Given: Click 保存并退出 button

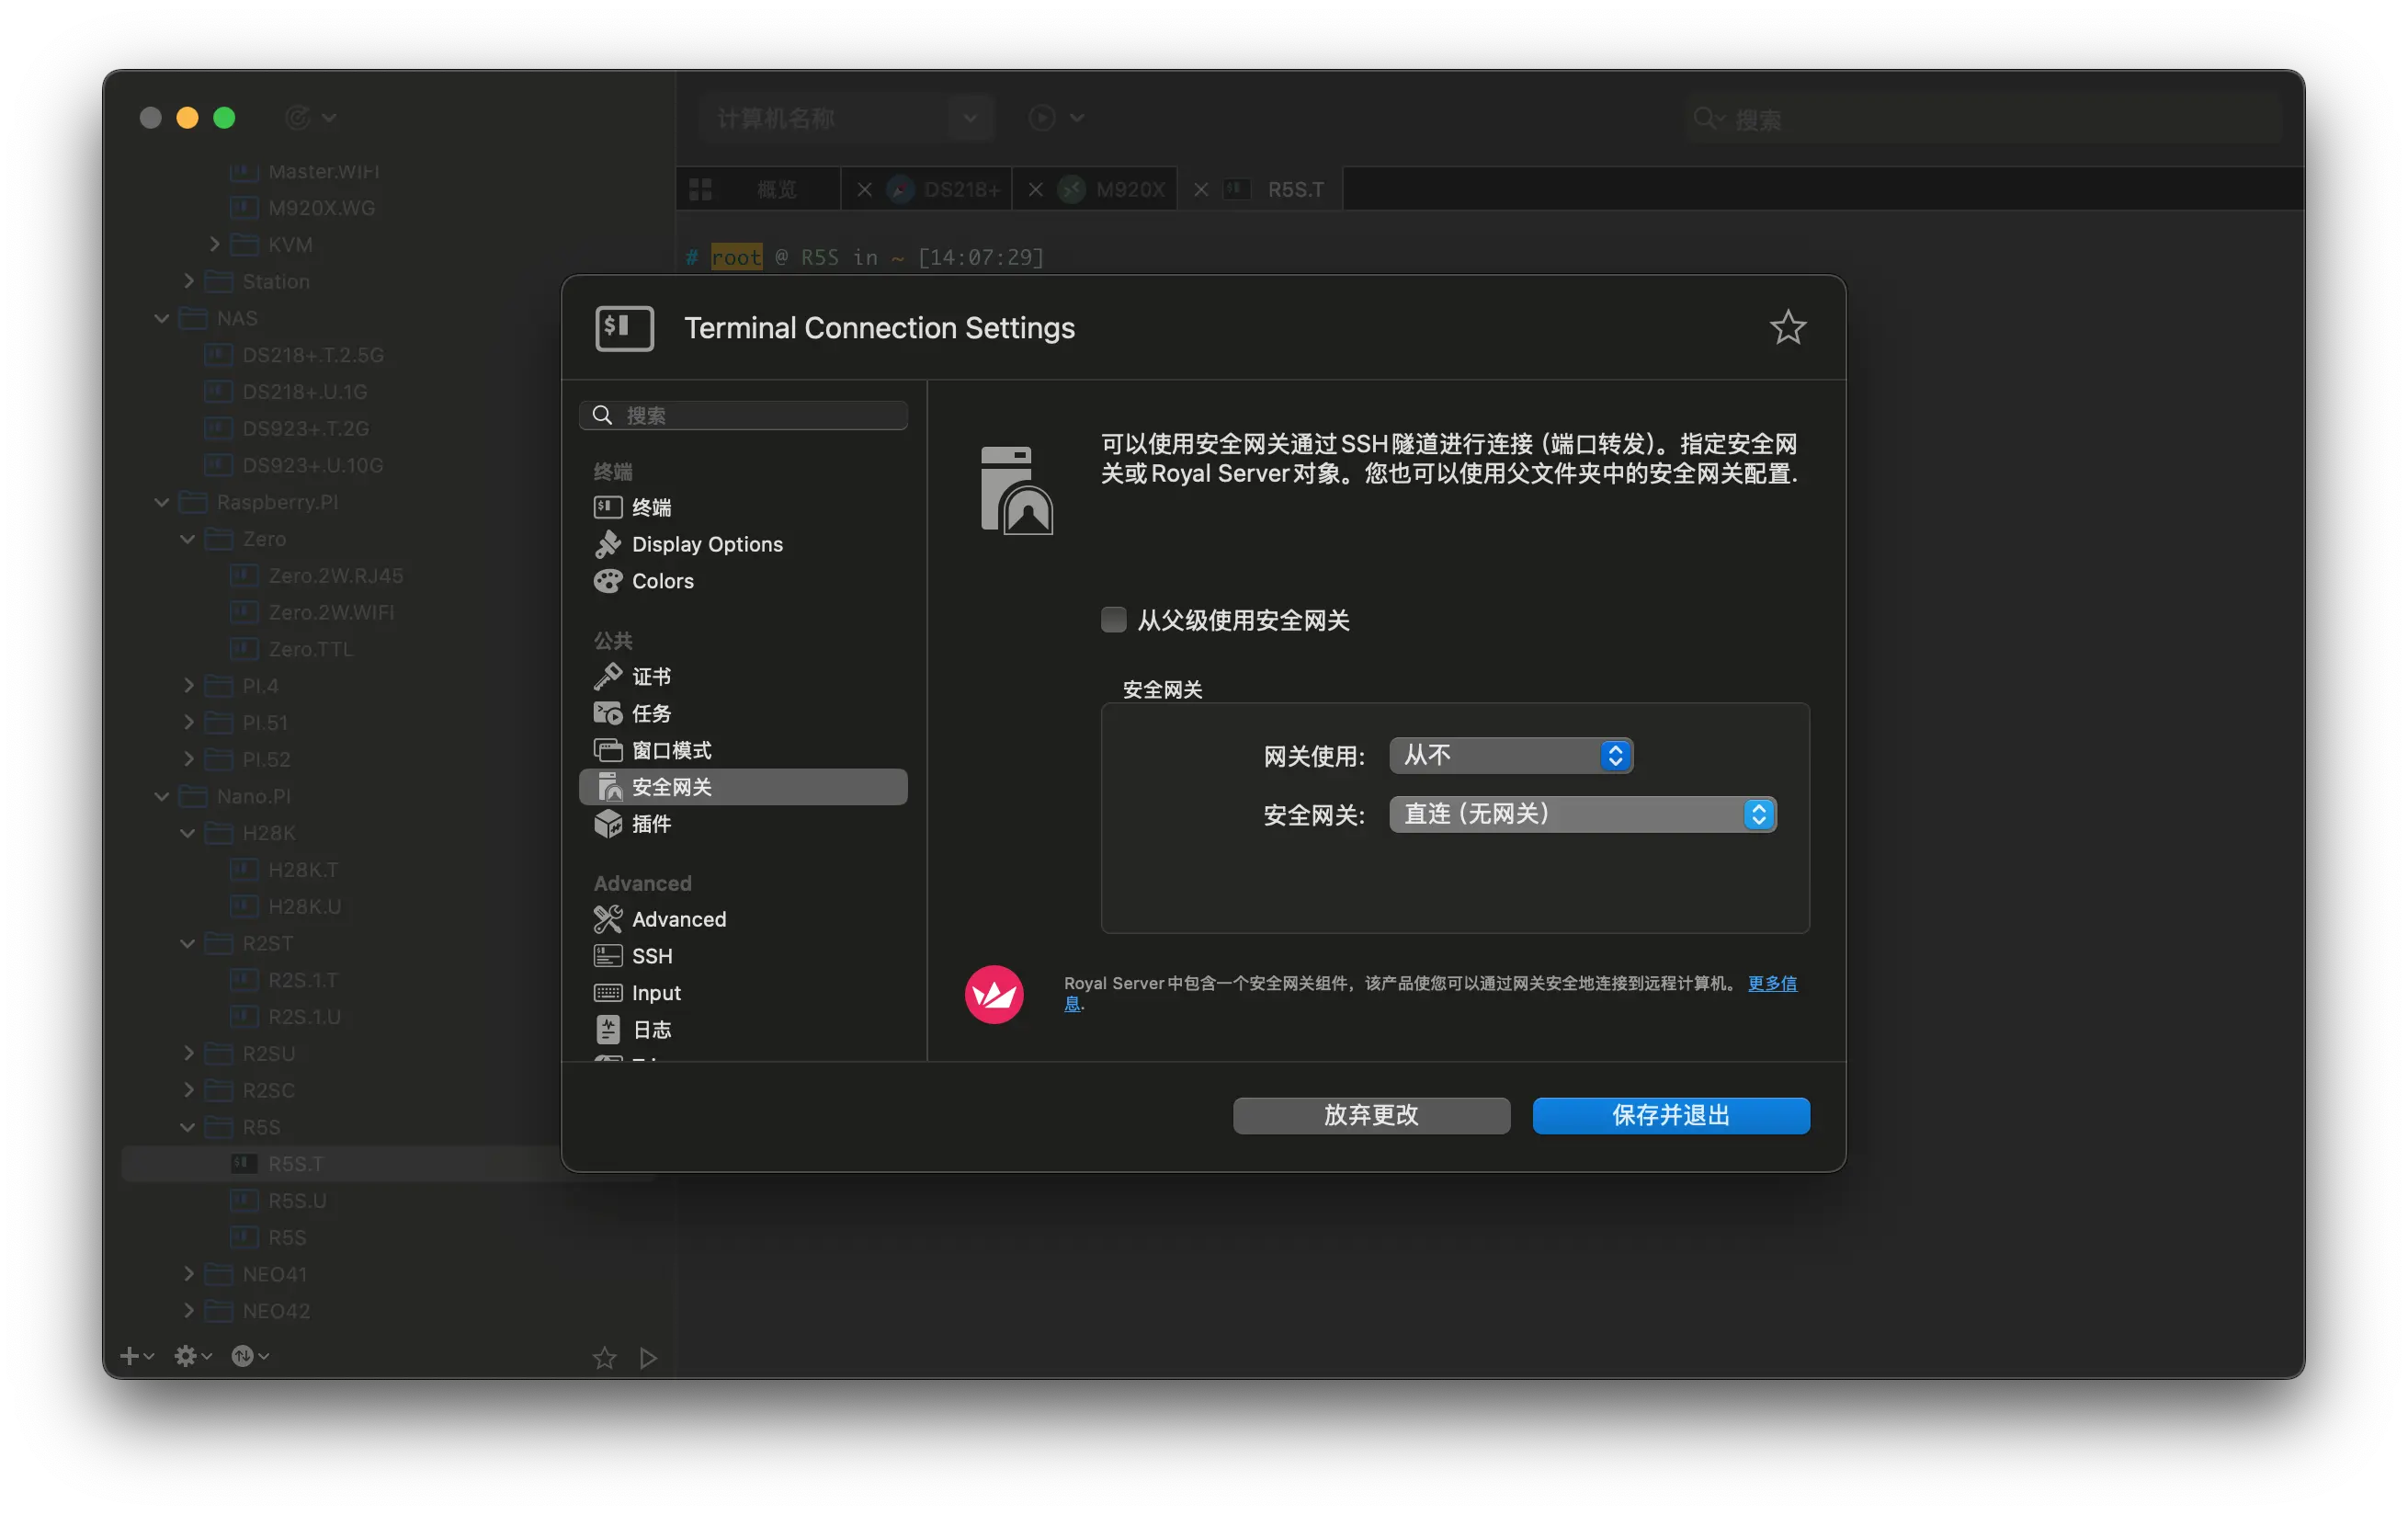Looking at the screenshot, I should point(1670,1115).
